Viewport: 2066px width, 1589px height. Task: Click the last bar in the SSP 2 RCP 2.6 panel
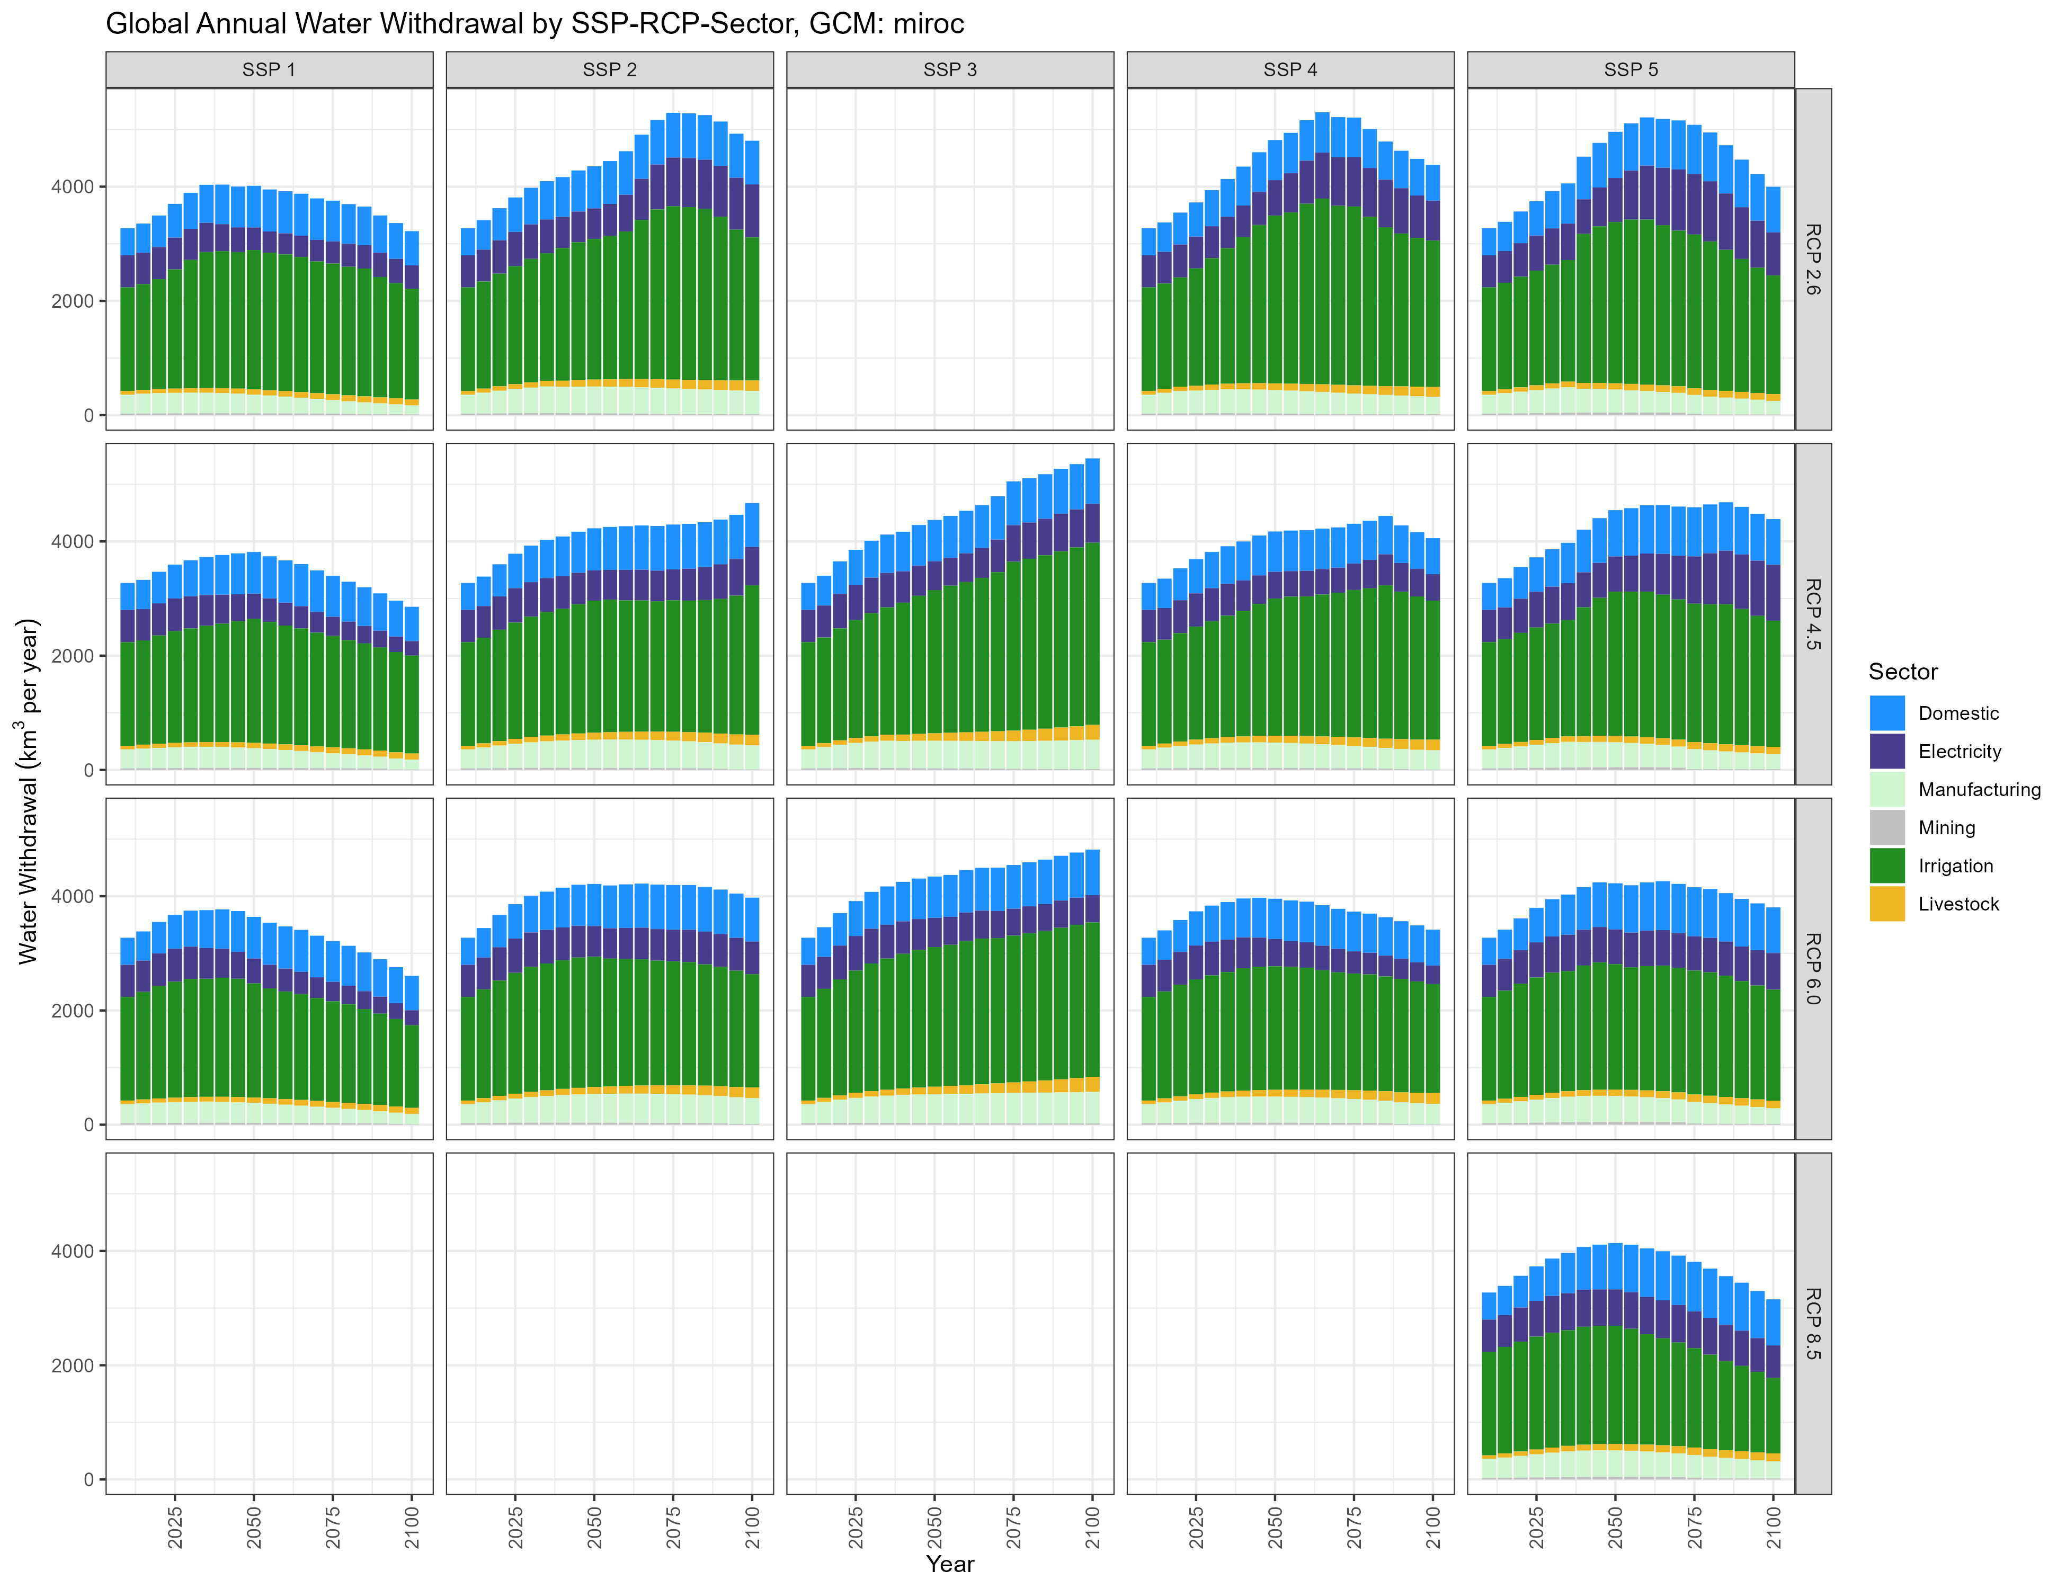[x=752, y=278]
